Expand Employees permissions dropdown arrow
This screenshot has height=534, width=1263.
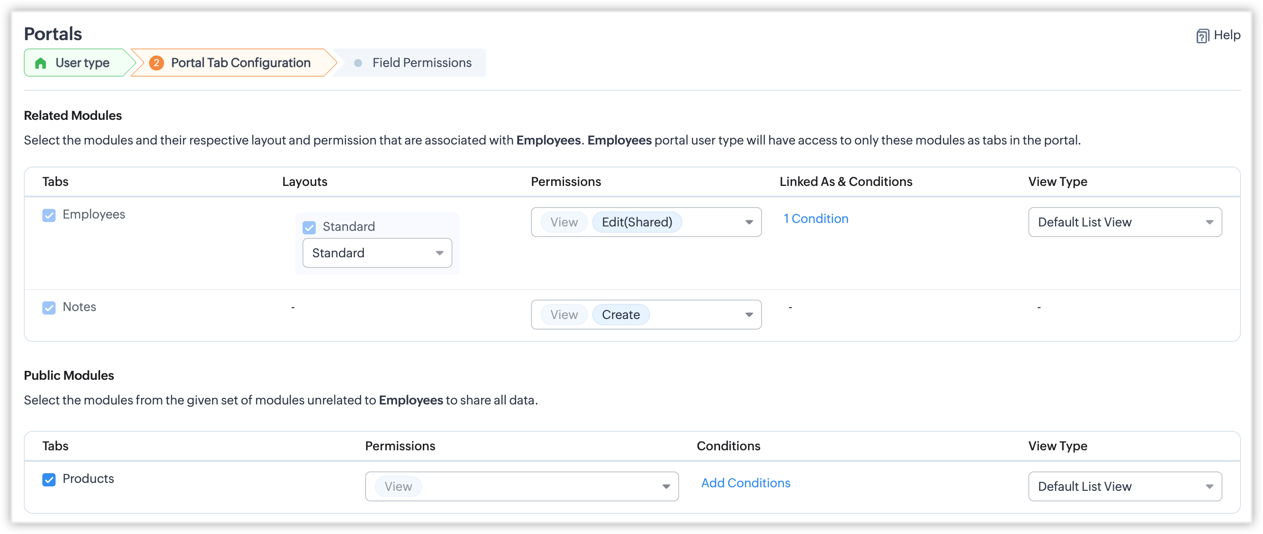749,222
